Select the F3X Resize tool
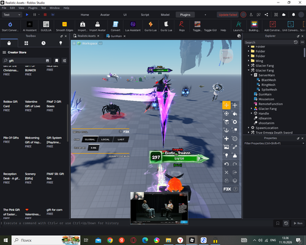Image resolution: width=306 pixels, height=245 pixels. click(235, 105)
